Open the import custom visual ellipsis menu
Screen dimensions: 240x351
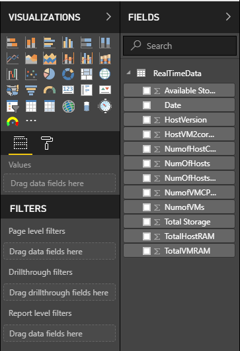[31, 121]
